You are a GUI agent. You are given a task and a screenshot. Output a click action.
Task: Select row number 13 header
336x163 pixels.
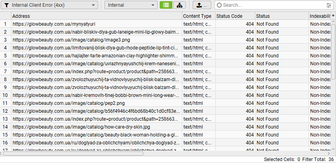[6, 119]
